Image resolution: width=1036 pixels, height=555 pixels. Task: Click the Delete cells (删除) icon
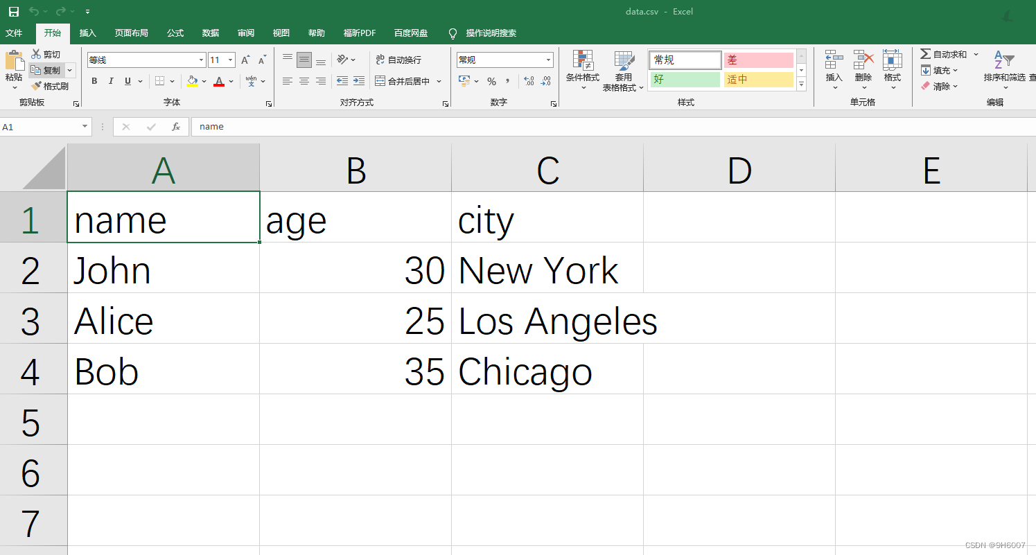(x=863, y=60)
